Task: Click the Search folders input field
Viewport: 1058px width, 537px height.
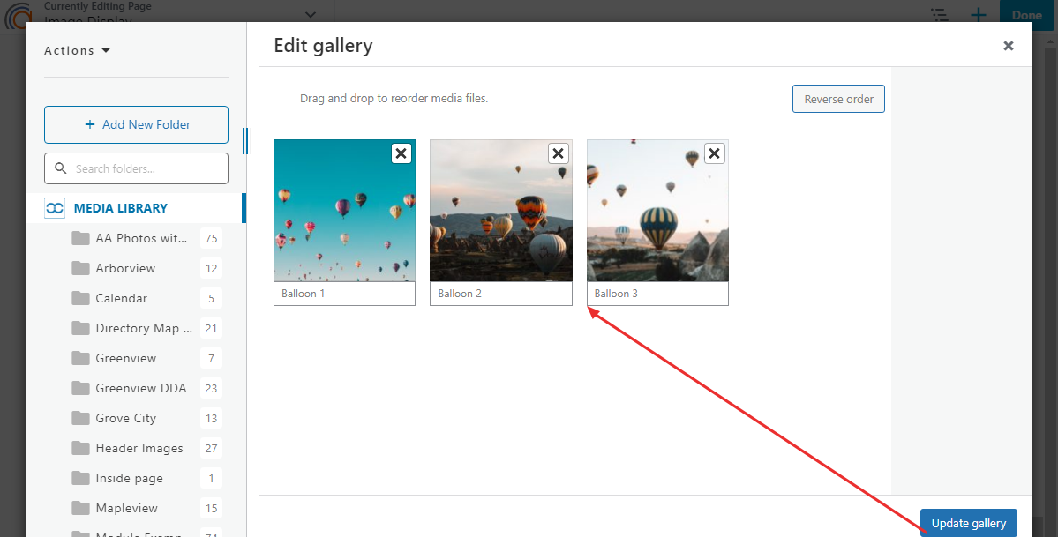Action: (x=136, y=168)
